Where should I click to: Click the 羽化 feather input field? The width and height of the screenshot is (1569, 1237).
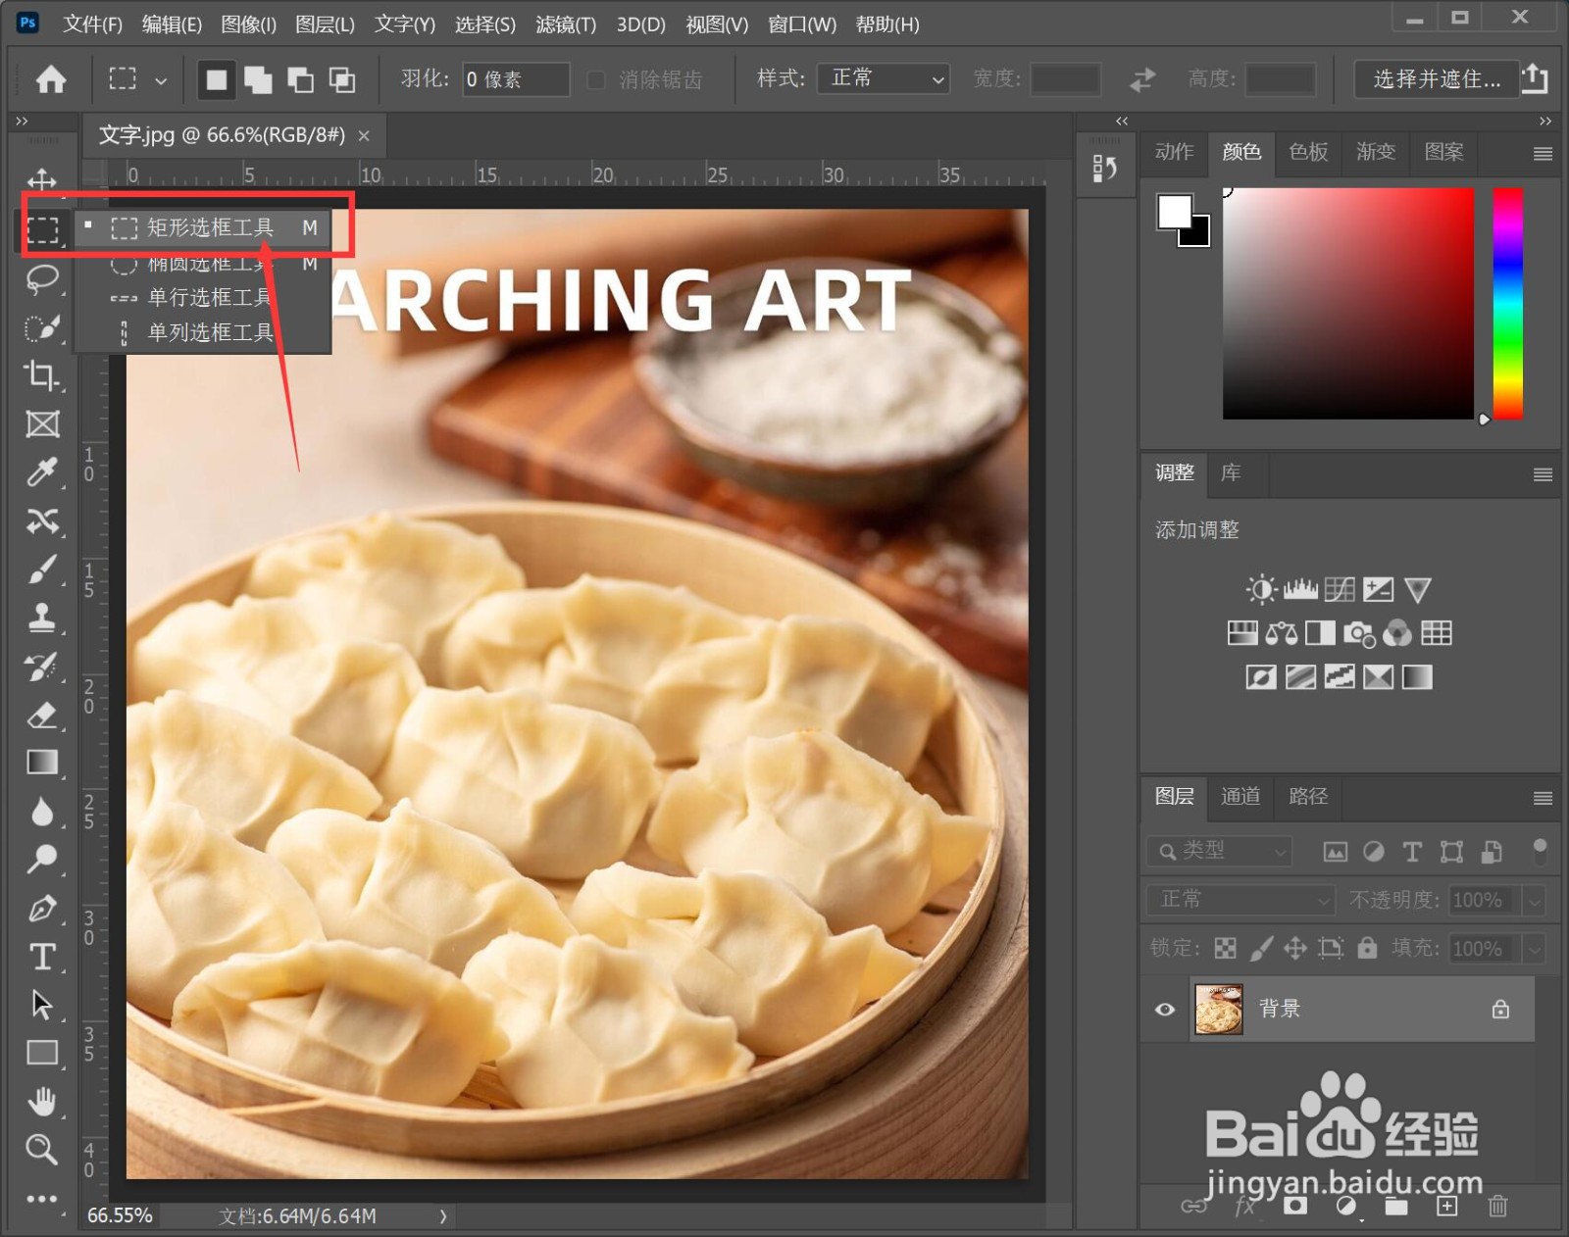tap(516, 79)
